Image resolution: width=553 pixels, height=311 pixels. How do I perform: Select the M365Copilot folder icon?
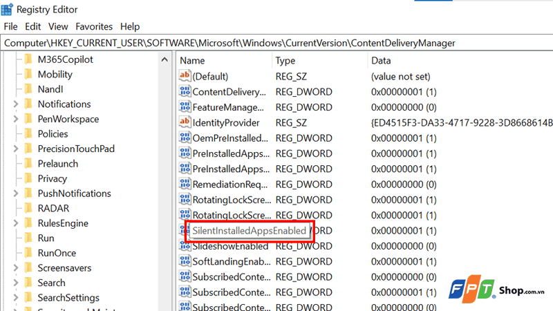pyautogui.click(x=28, y=59)
